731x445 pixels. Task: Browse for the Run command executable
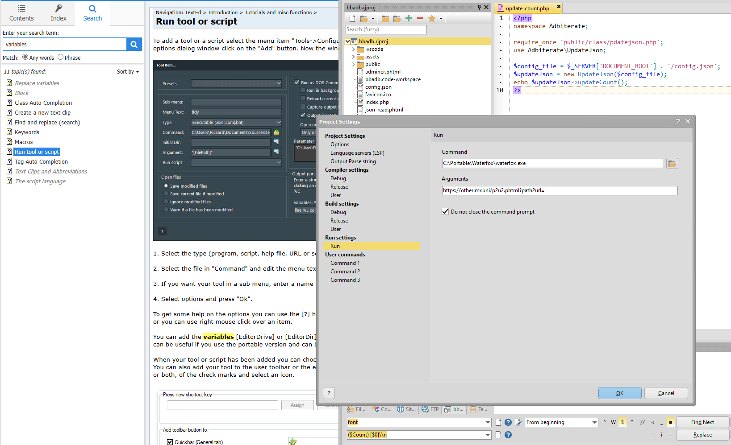[672, 164]
